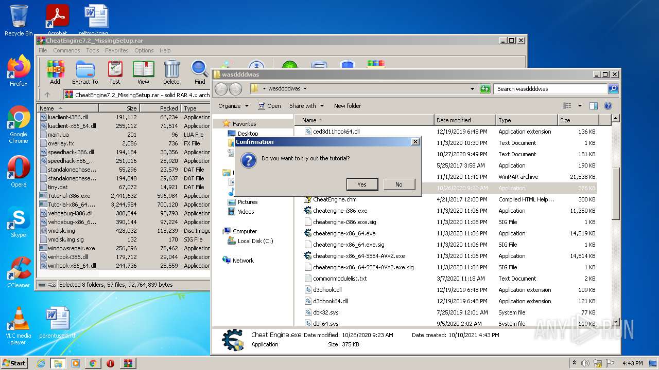659x370 pixels.
Task: Open the Commands menu in WinRAR
Action: click(66, 50)
